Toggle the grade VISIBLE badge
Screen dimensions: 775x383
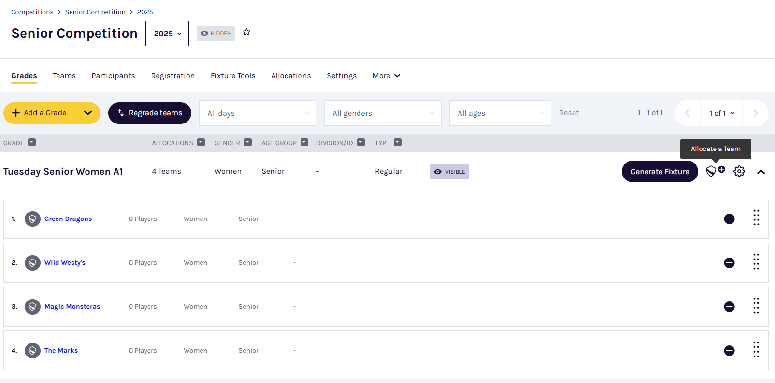pos(449,172)
